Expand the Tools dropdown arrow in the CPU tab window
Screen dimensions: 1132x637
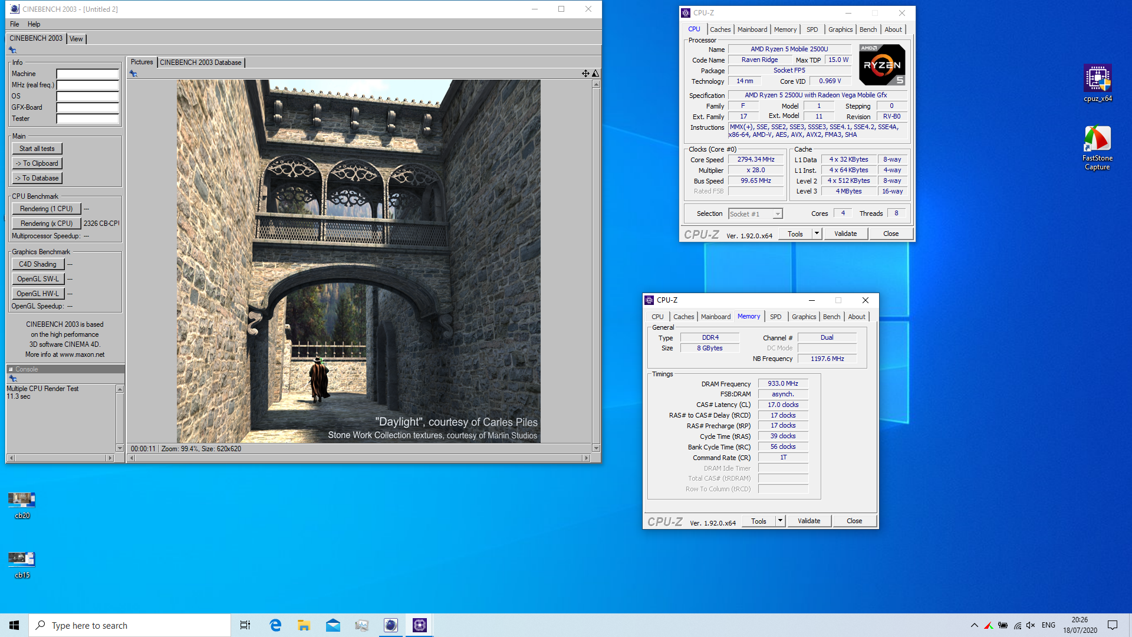pyautogui.click(x=817, y=234)
